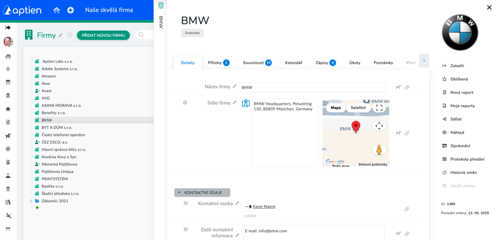Open the books library icon in the left sidebar
Viewport: 498px width, 240px height.
pyautogui.click(x=8, y=202)
